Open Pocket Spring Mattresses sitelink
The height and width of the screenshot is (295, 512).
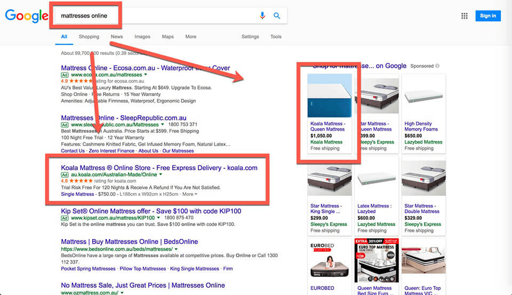(88, 268)
